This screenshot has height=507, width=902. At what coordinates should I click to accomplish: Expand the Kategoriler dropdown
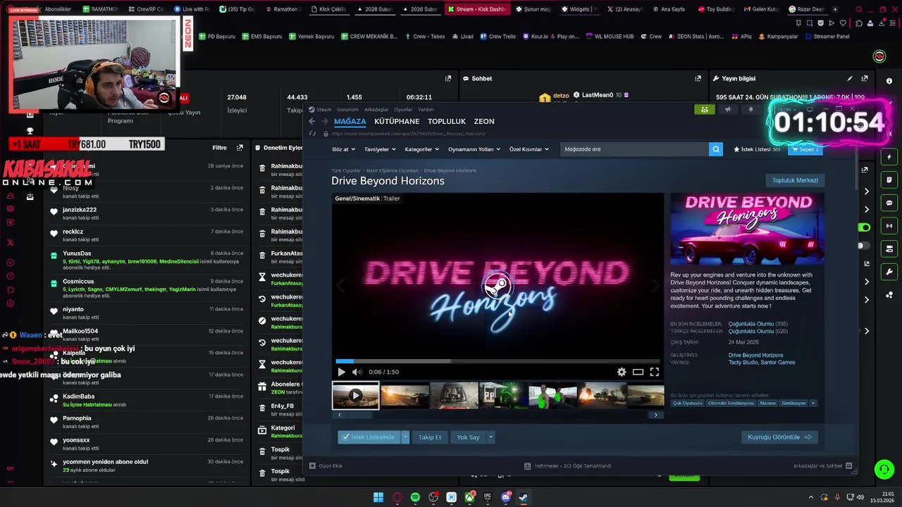coord(422,149)
